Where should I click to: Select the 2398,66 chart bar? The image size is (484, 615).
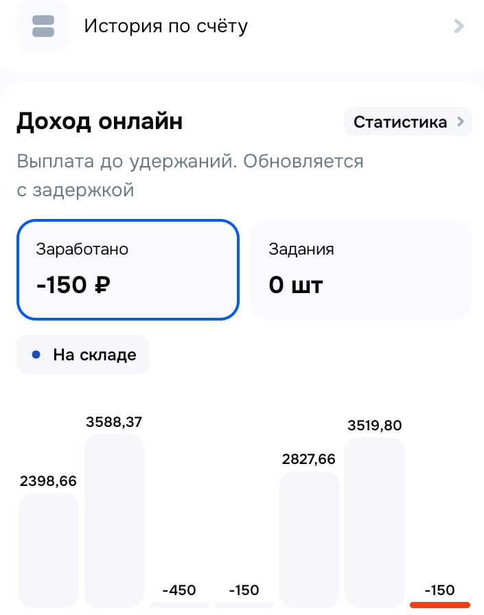coord(48,549)
